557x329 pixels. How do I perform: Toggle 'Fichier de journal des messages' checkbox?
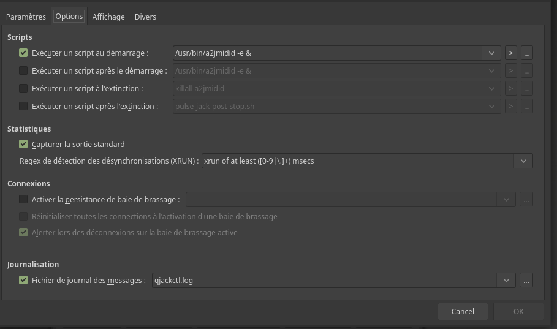(x=24, y=281)
